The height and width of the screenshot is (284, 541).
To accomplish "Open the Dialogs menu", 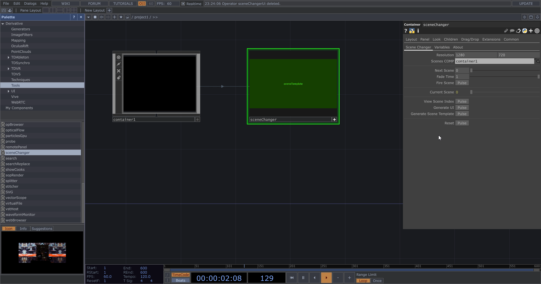I will 30,4.
